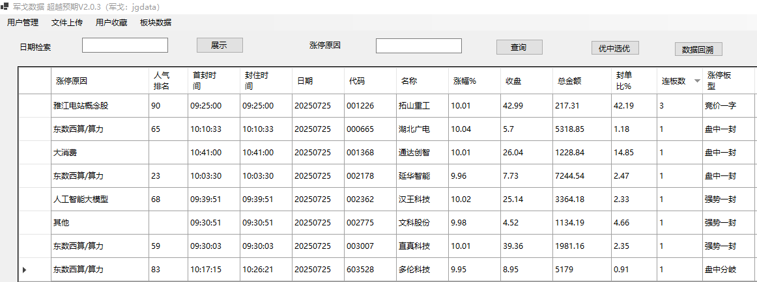
Task: Click the 数据回溯 button
Action: point(698,49)
